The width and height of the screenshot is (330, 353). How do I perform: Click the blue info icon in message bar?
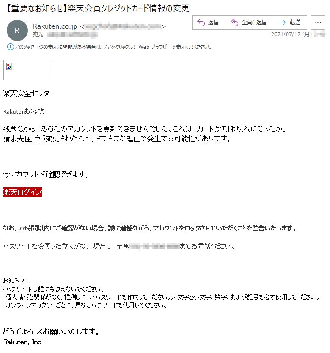11,47
